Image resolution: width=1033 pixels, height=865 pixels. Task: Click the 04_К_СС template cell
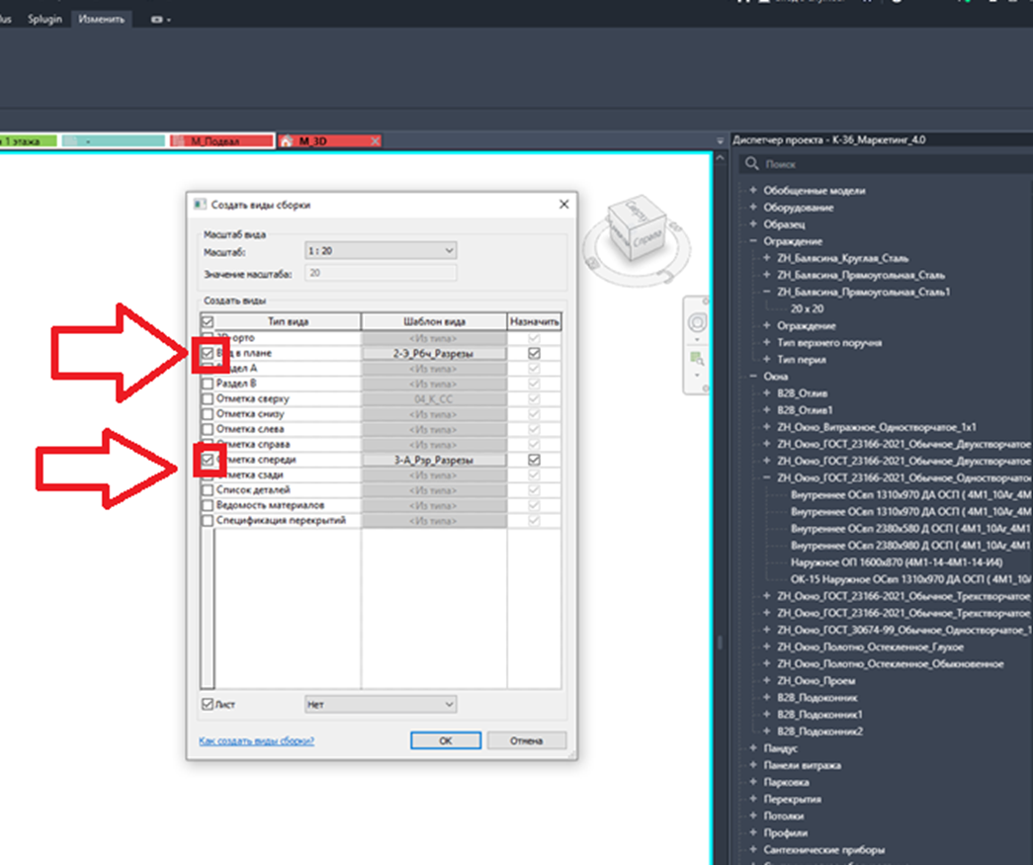[434, 399]
